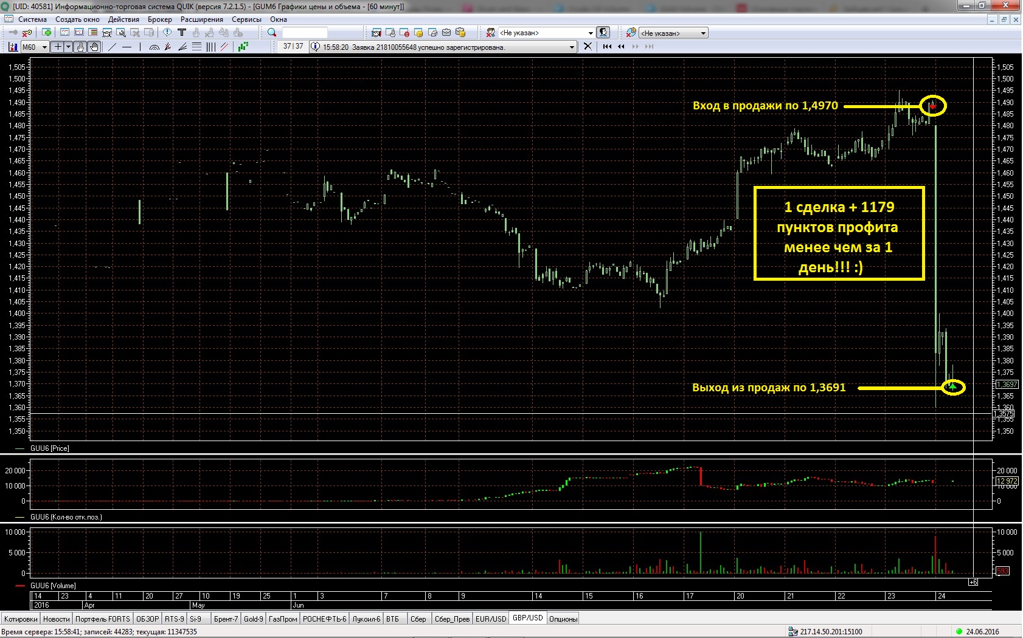Switch to the Лукоил-6 tab
The height and width of the screenshot is (638, 1023).
tap(366, 619)
